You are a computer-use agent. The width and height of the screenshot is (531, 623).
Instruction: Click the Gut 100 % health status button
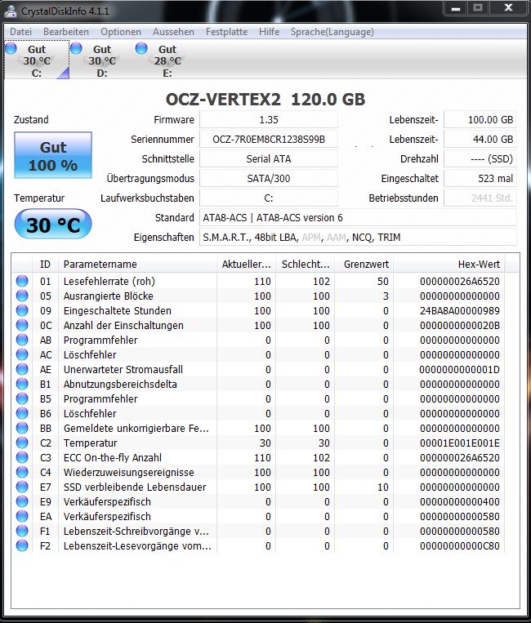click(53, 155)
